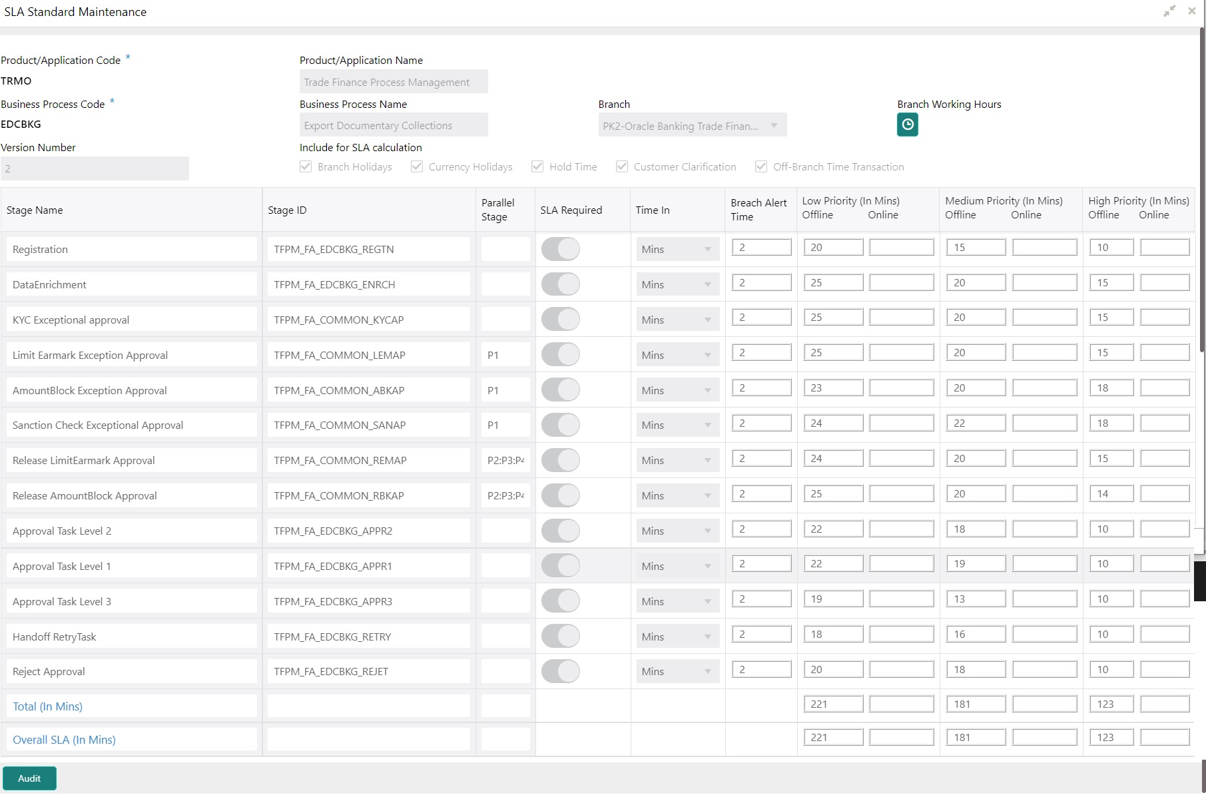Open Time In dropdown for KYC Exceptional approval
1206x795 pixels.
click(x=678, y=320)
